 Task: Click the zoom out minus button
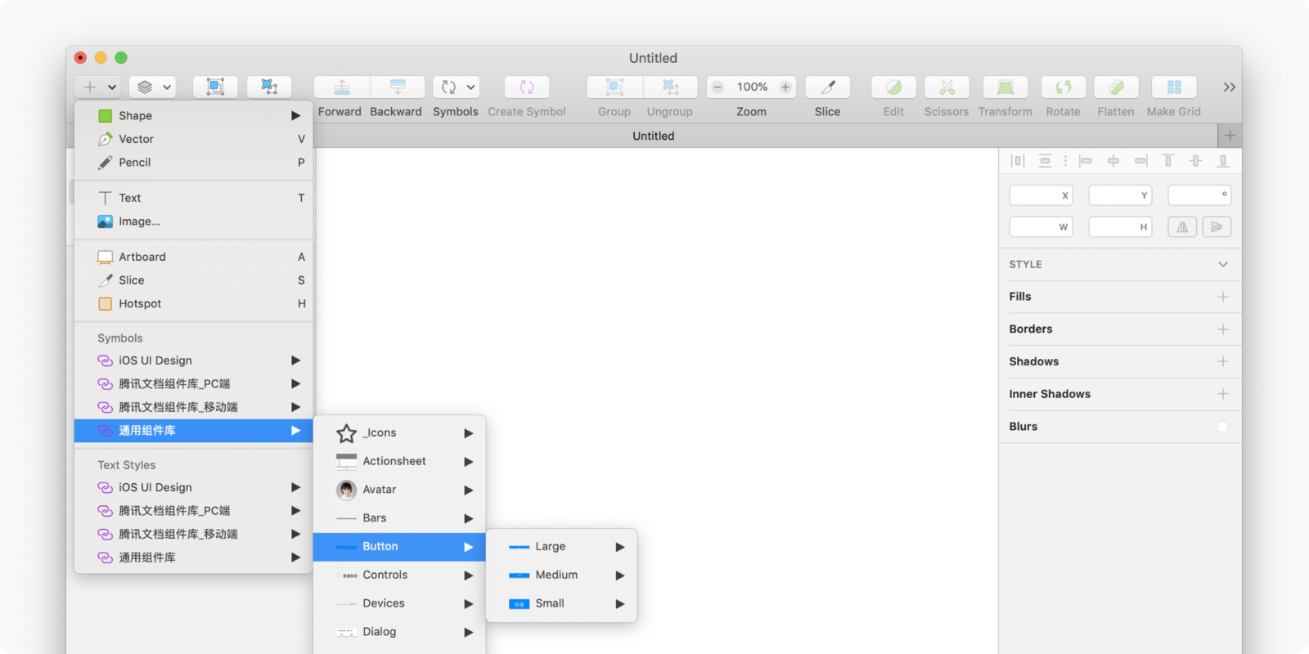[x=717, y=87]
